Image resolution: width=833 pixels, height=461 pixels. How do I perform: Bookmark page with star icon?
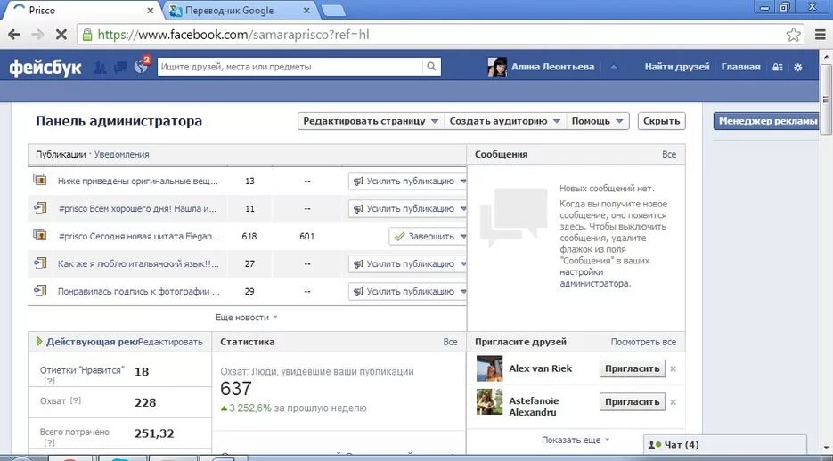[793, 35]
